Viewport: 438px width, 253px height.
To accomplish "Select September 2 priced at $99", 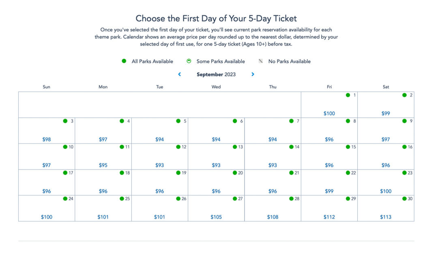I will tap(386, 104).
